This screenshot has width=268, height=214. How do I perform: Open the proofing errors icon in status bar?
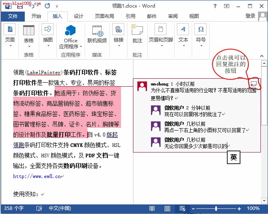(39, 208)
